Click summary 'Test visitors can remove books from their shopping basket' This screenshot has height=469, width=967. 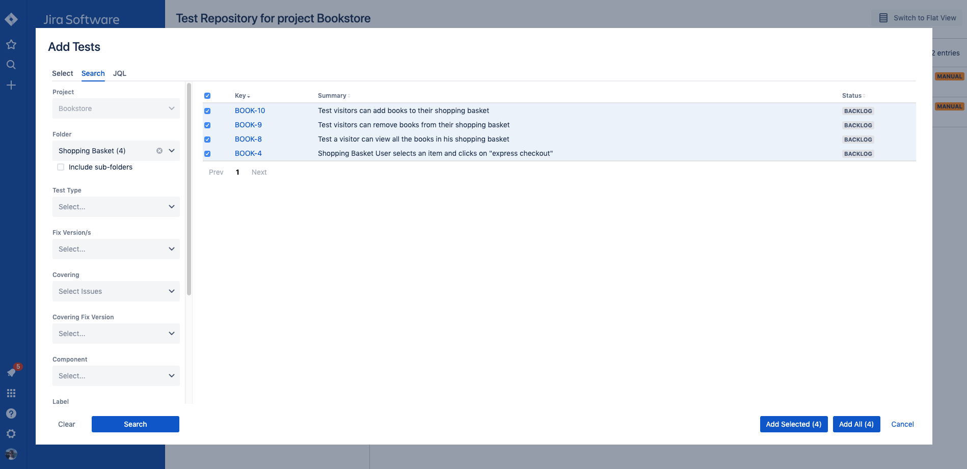(x=414, y=125)
